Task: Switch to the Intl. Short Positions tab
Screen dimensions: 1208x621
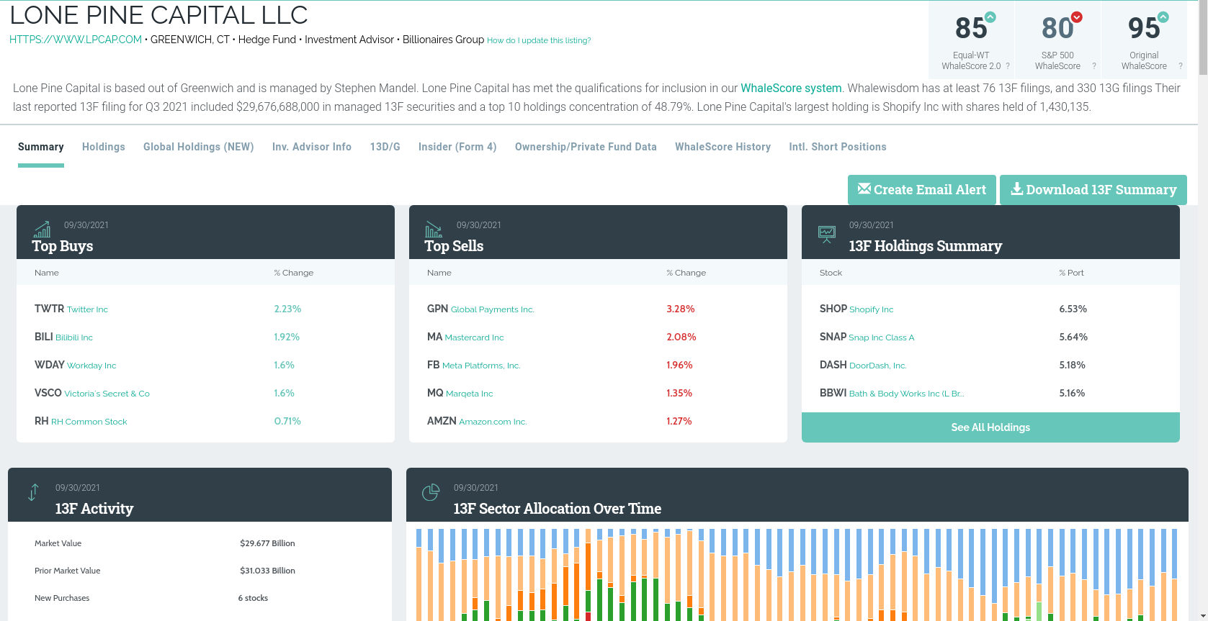Action: [x=838, y=147]
